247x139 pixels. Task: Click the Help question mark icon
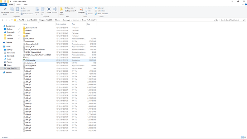(x=246, y=4)
